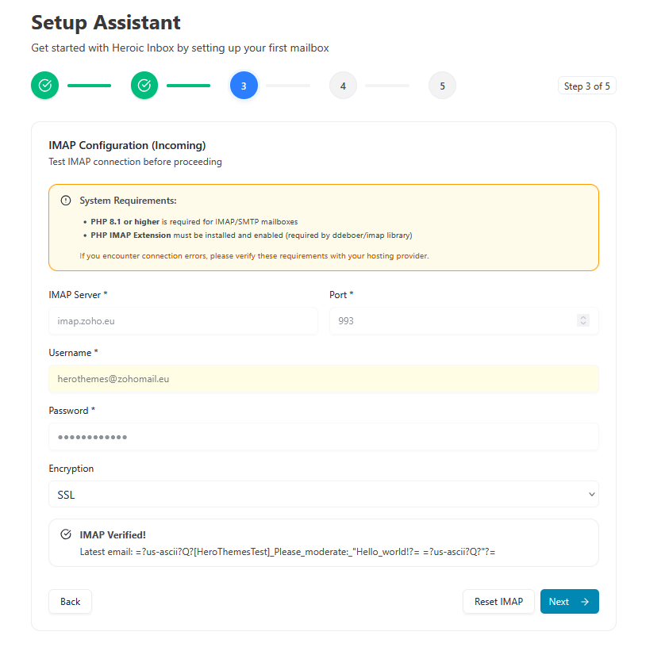This screenshot has height=647, width=665.
Task: Focus the Password field
Action: pos(323,437)
